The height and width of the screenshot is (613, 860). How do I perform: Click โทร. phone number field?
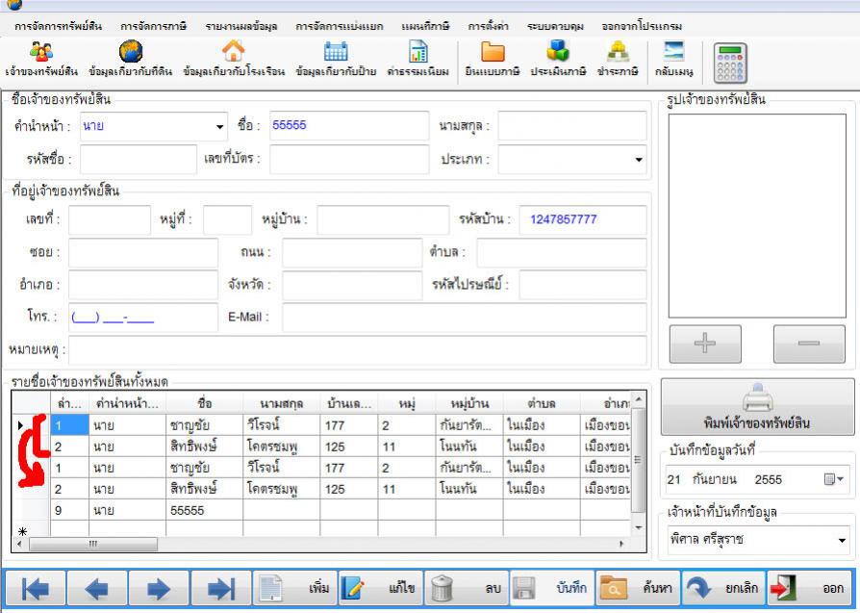click(x=143, y=318)
